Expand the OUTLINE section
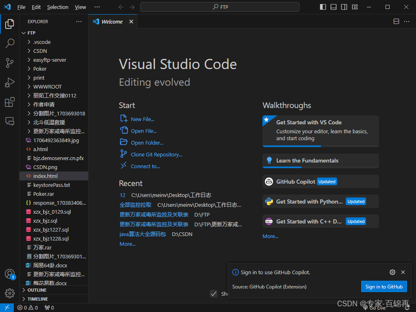The height and width of the screenshot is (312, 416). [54, 290]
